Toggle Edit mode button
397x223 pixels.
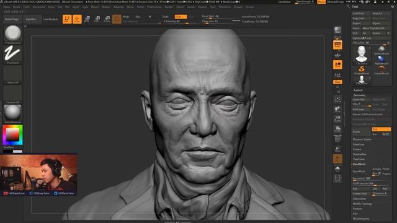tap(67, 19)
